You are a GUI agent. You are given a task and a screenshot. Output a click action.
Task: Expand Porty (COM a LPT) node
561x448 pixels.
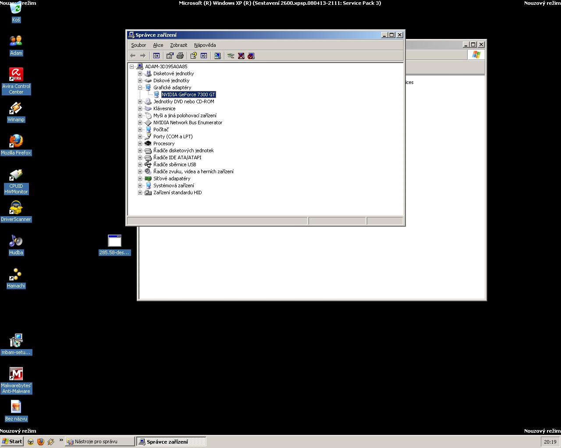[140, 136]
